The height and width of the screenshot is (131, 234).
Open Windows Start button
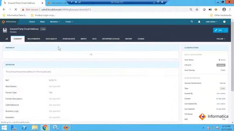[x=4, y=128]
